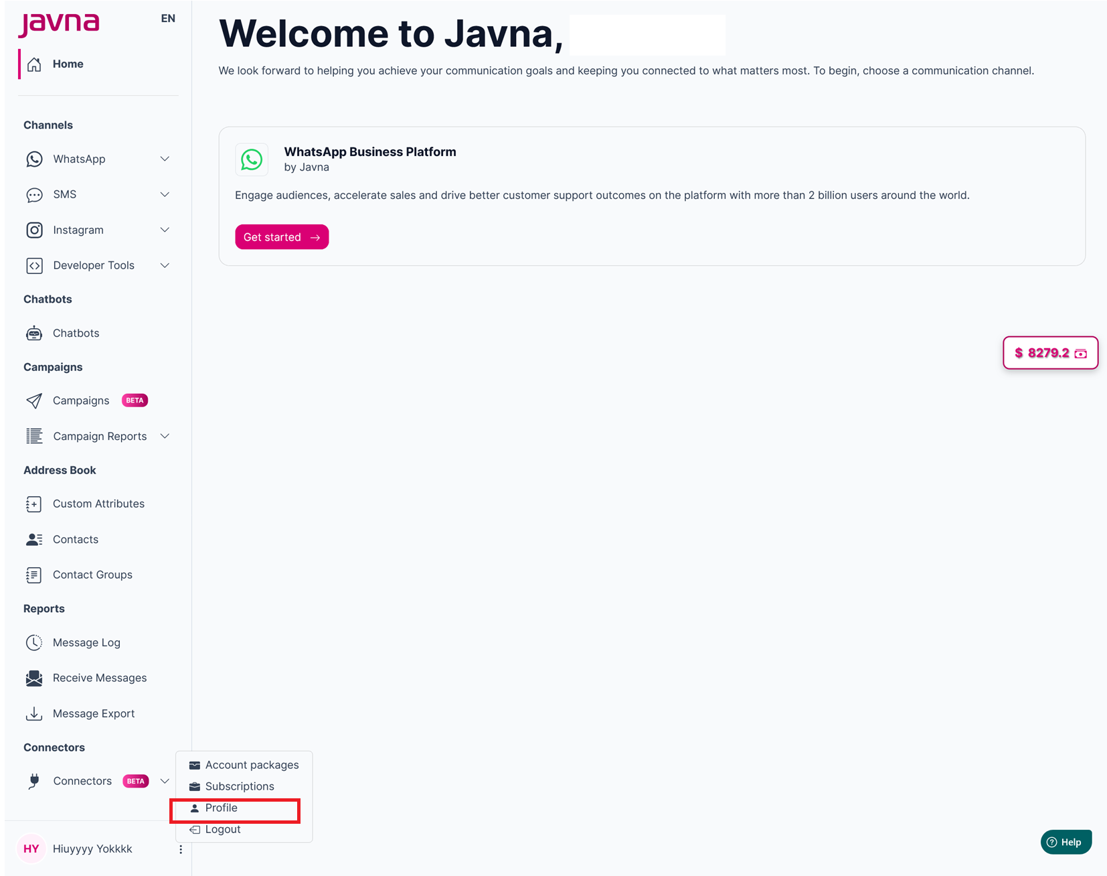
Task: Expand the Developer Tools chevron
Action: coord(165,266)
